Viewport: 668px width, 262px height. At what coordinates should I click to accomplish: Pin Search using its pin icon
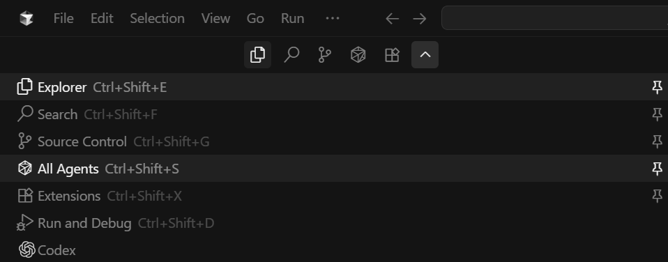coord(657,114)
